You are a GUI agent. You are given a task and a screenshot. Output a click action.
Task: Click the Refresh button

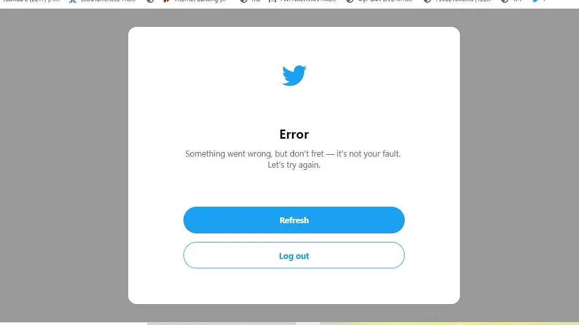pos(294,220)
